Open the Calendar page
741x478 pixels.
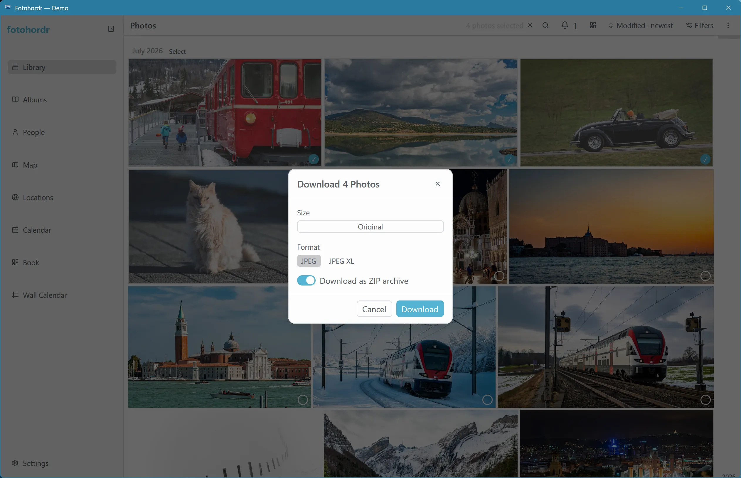(x=62, y=230)
